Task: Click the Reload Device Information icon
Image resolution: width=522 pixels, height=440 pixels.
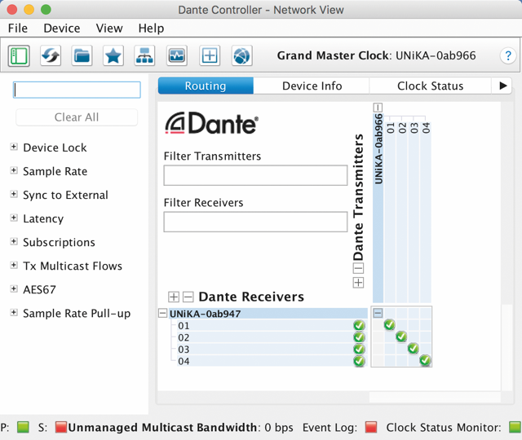Action: (x=51, y=55)
